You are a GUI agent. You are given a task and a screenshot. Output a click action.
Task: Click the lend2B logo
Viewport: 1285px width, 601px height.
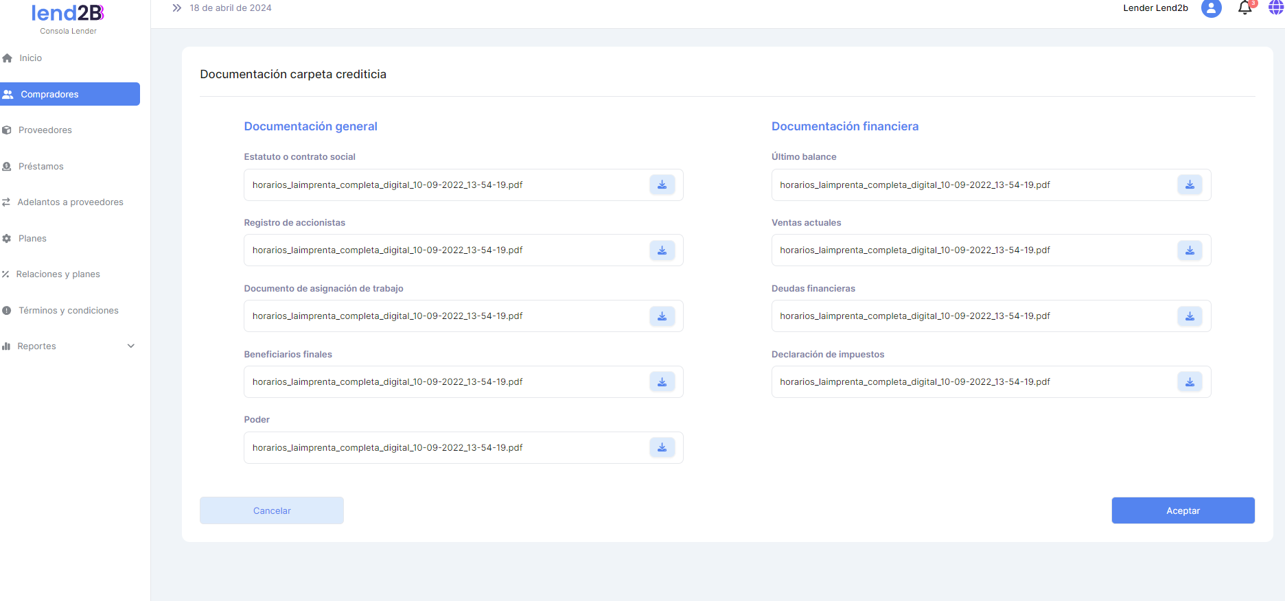68,14
